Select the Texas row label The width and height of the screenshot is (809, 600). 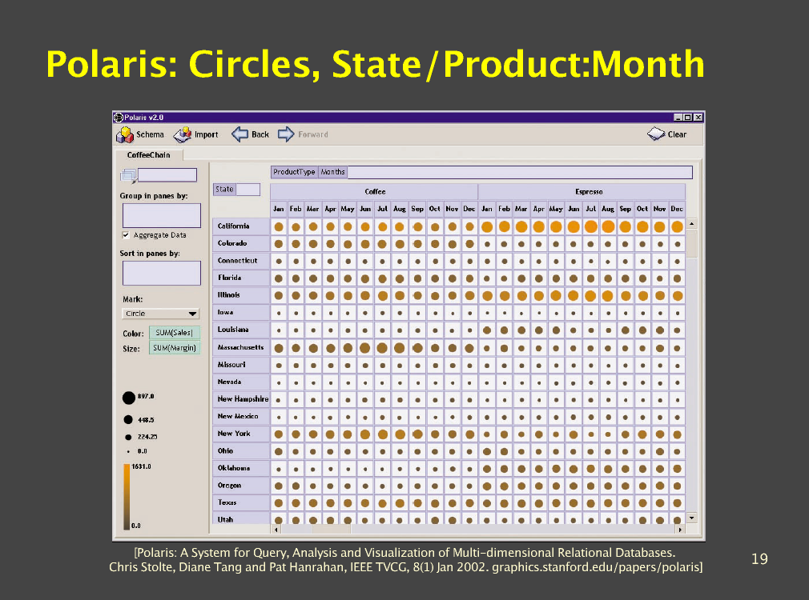tap(241, 502)
